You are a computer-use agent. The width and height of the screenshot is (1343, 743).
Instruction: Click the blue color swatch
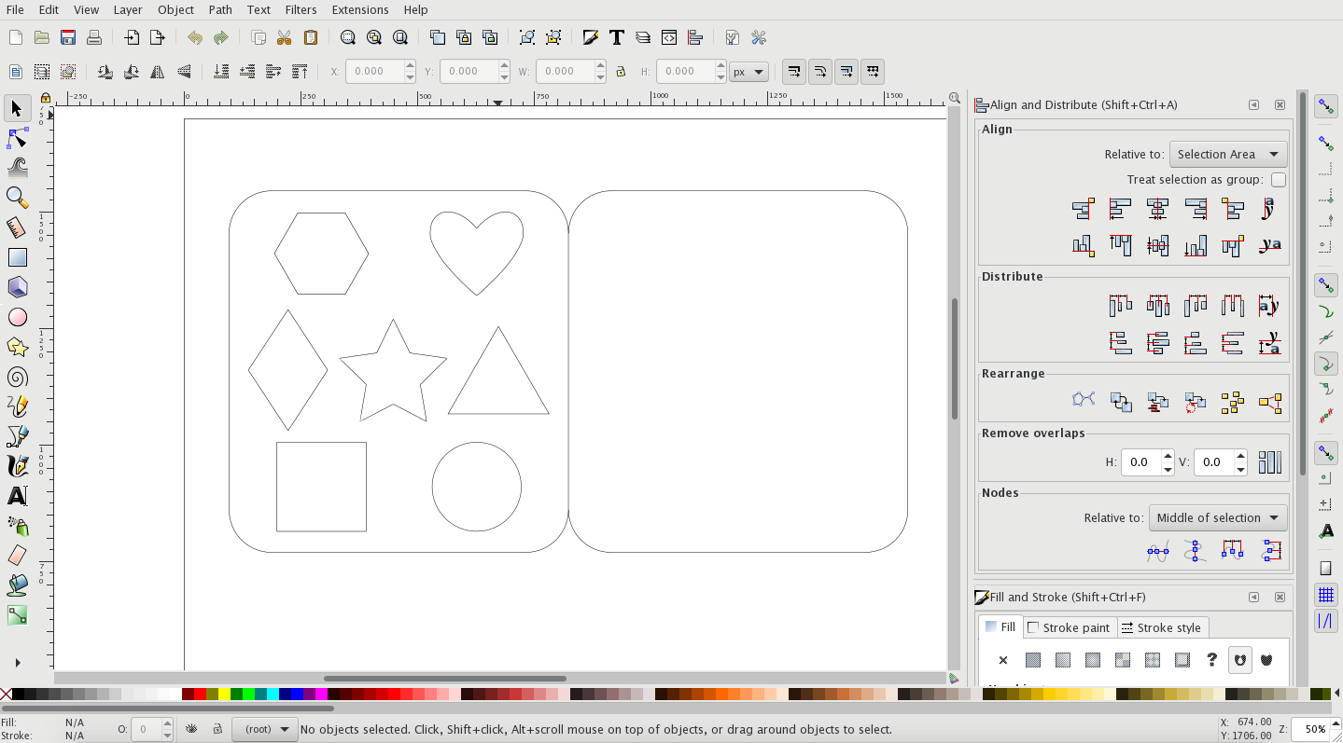pyautogui.click(x=297, y=694)
